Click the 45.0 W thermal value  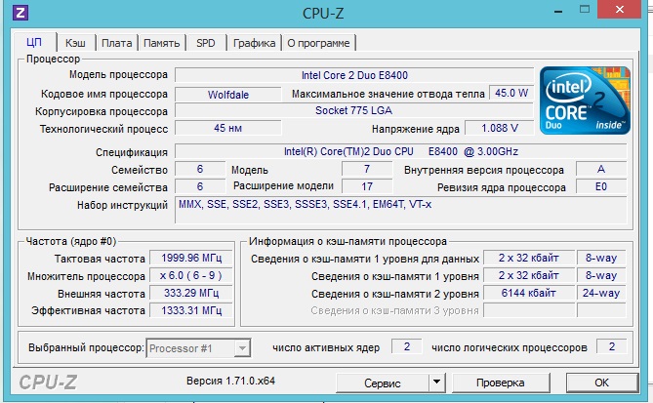(x=511, y=94)
